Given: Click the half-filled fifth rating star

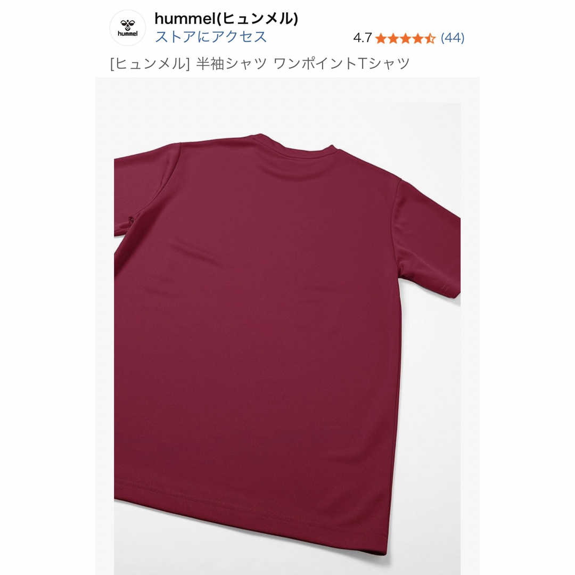Looking at the screenshot, I should (x=430, y=38).
